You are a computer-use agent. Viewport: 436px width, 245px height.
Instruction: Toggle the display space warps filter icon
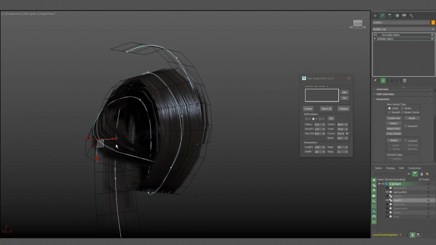(374, 206)
